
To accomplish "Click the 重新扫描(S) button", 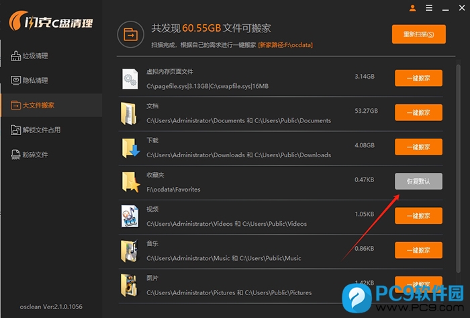I will [419, 34].
